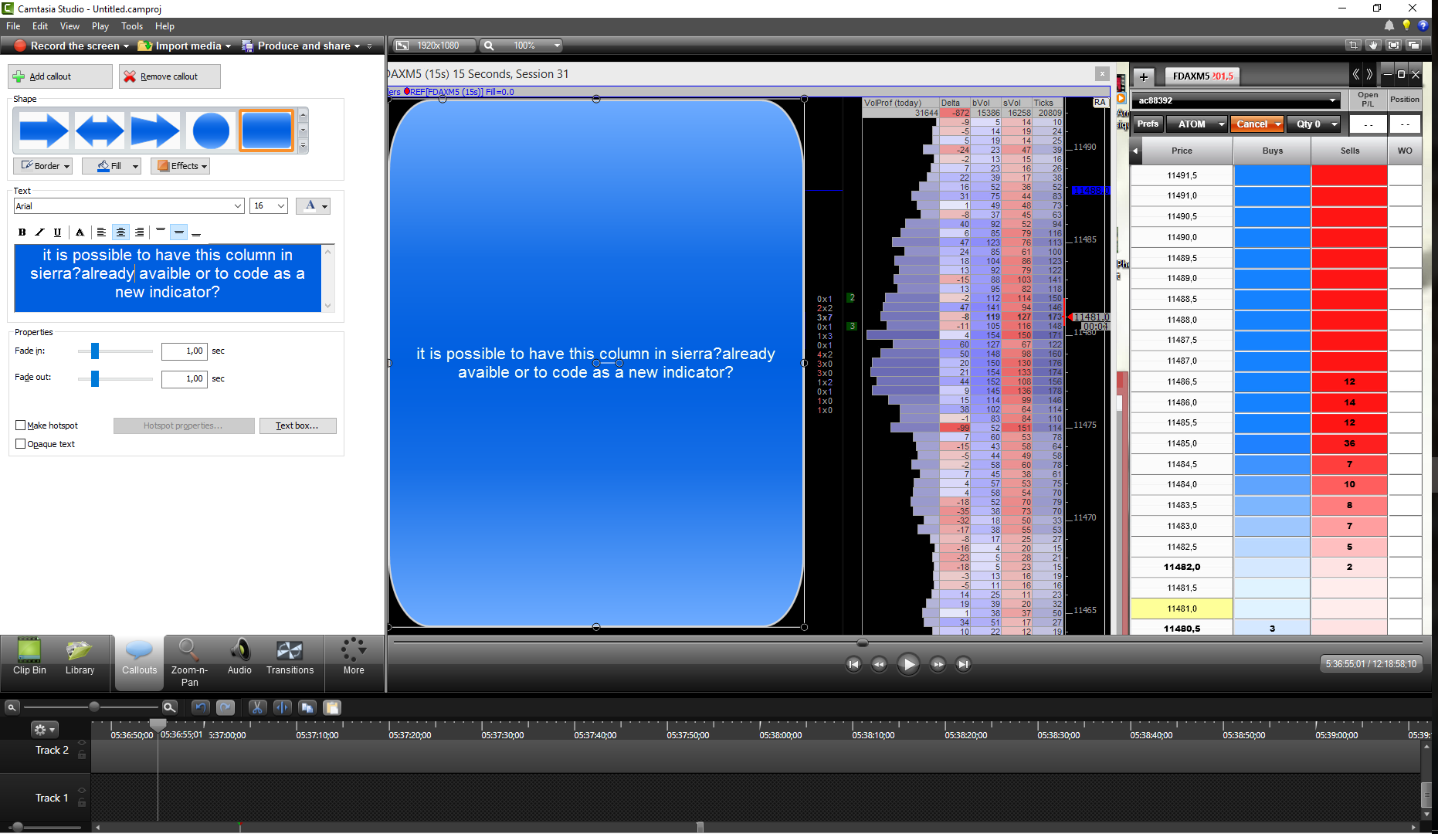Align callout text center
The image size is (1438, 834).
coord(120,232)
